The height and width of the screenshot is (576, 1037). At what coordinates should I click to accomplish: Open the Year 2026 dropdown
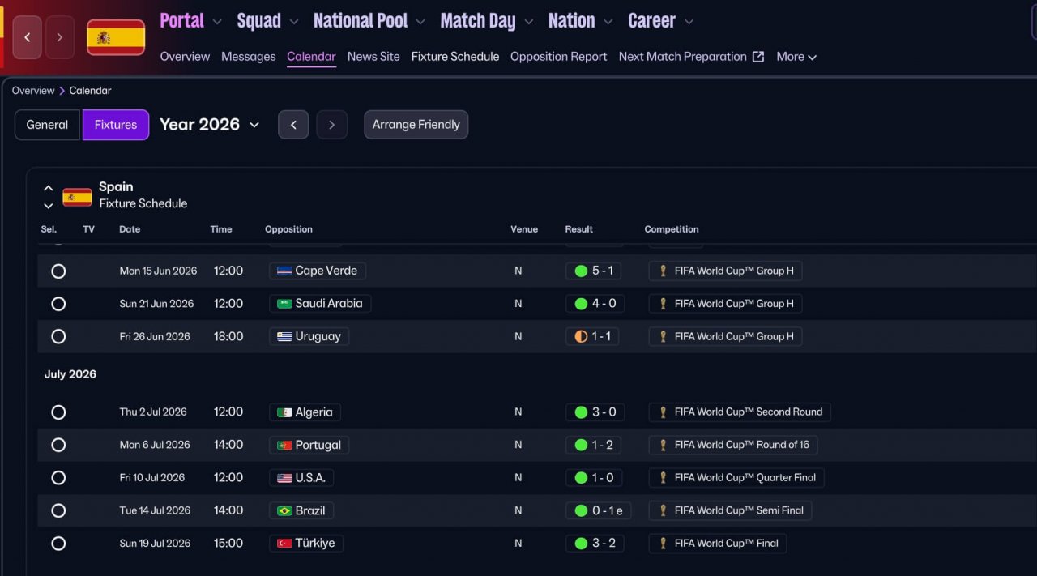tap(209, 125)
